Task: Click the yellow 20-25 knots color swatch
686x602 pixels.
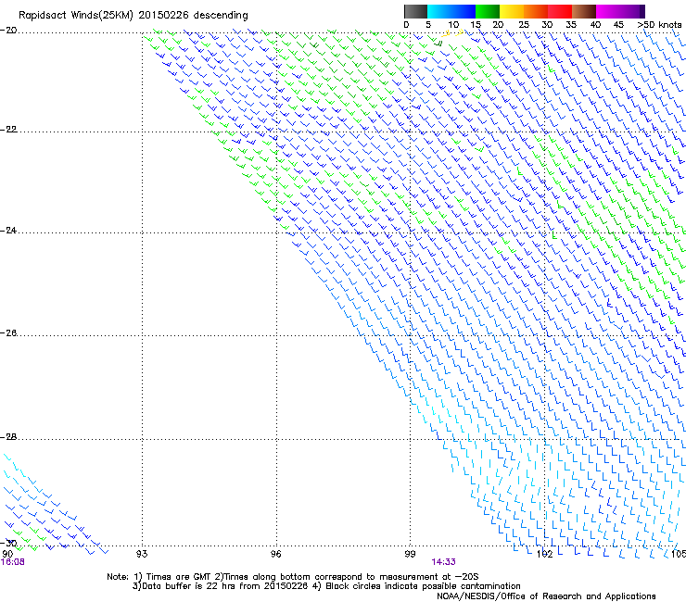Action: pyautogui.click(x=512, y=11)
